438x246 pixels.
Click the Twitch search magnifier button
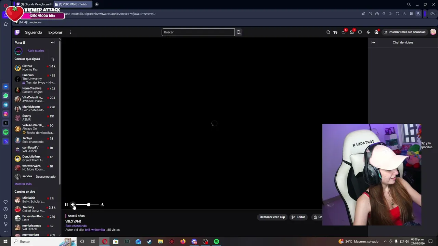click(239, 32)
